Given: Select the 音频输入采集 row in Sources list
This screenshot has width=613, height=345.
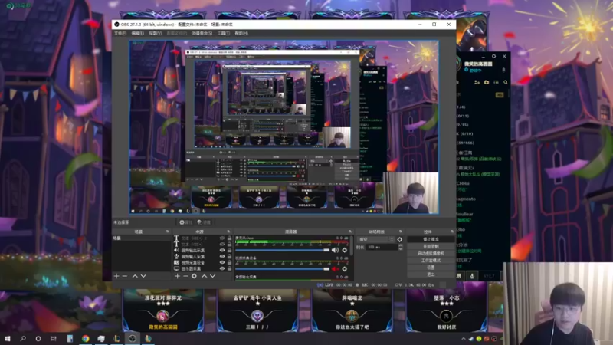Looking at the screenshot, I should click(x=203, y=257).
